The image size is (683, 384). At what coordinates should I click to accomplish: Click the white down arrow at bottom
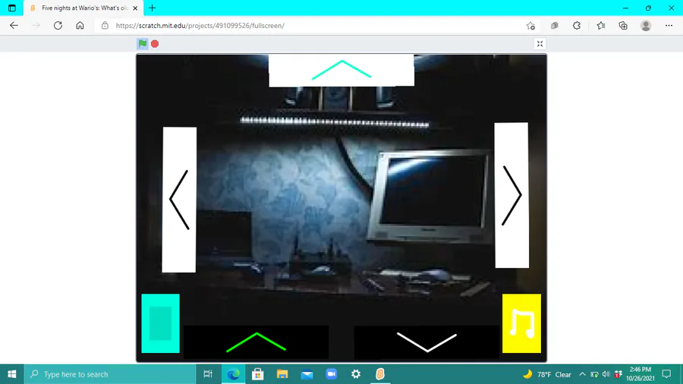click(x=426, y=342)
